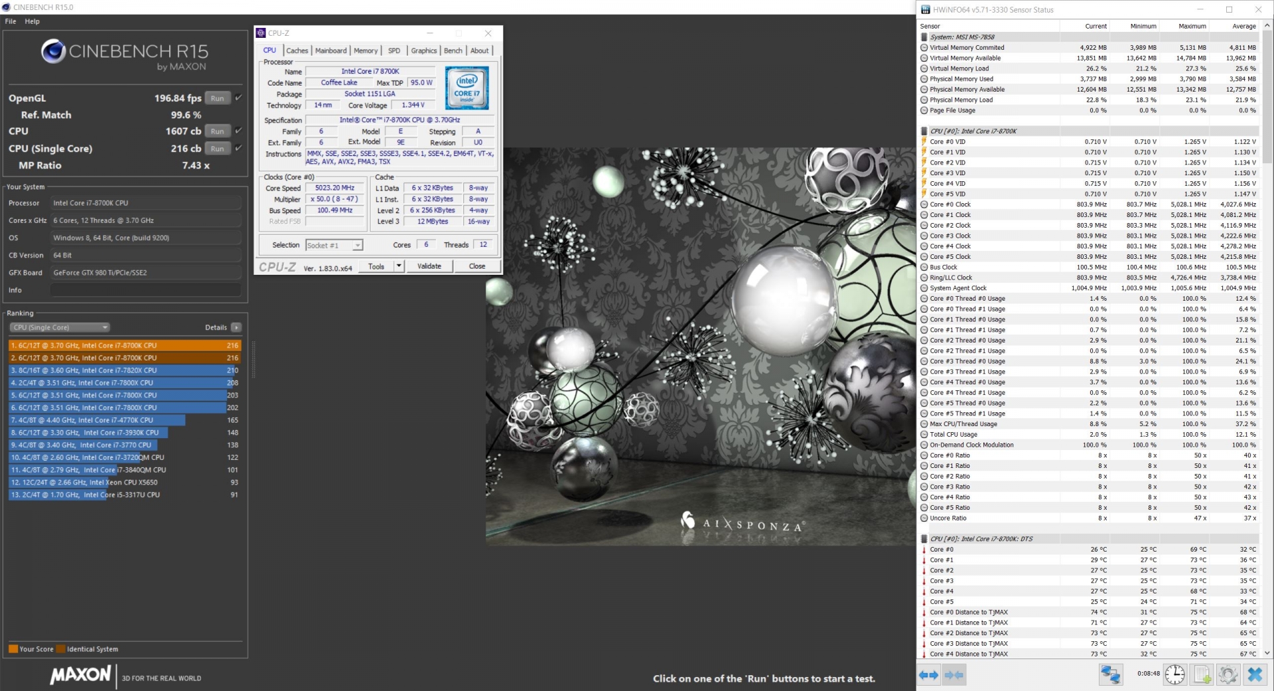Close sensors with the blue X icon
Viewport: 1274px width, 691px height.
tap(1254, 675)
